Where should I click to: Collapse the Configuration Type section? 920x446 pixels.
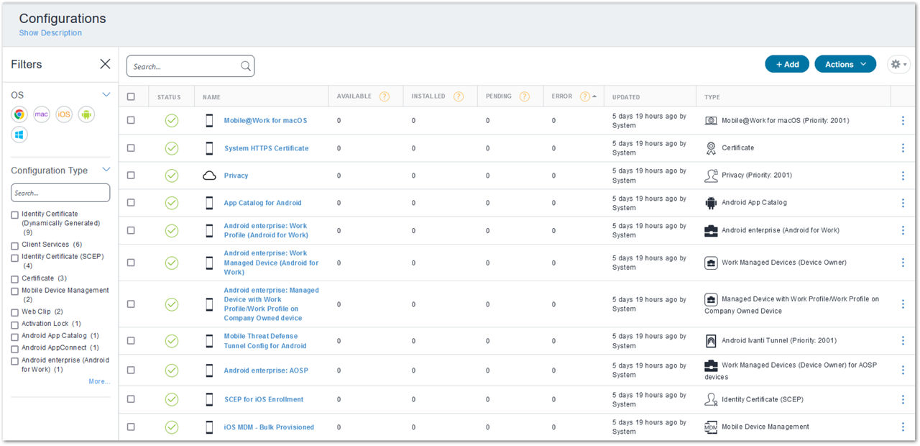106,170
